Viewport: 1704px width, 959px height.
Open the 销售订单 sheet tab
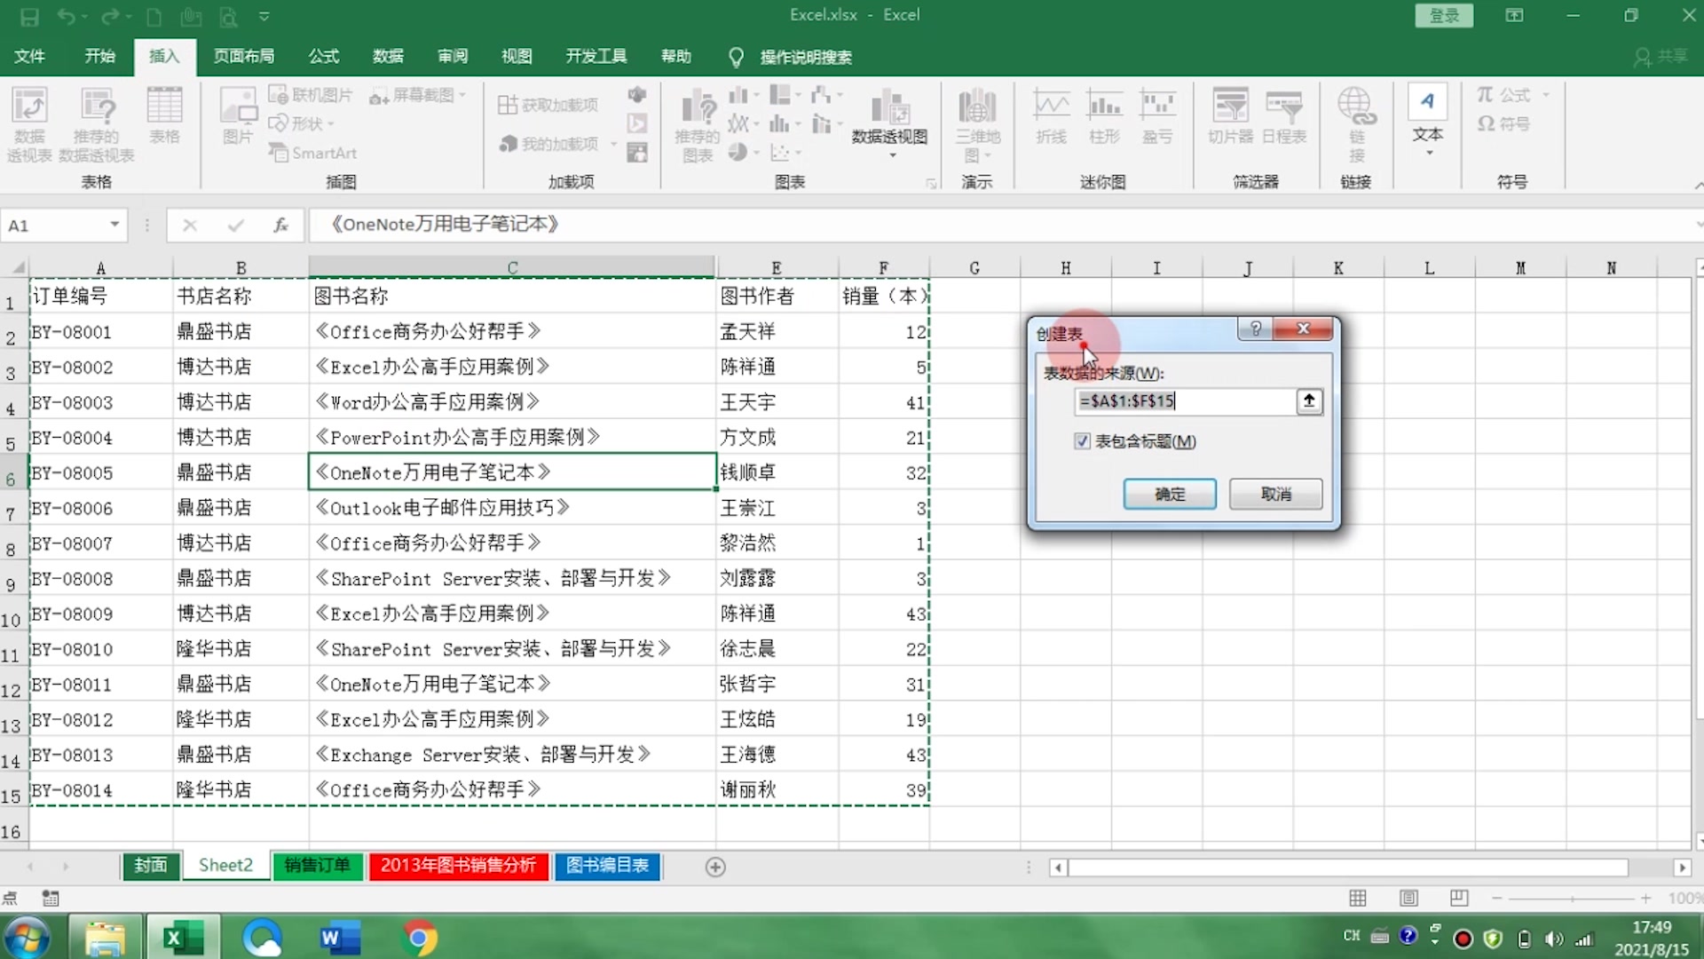[x=317, y=866]
